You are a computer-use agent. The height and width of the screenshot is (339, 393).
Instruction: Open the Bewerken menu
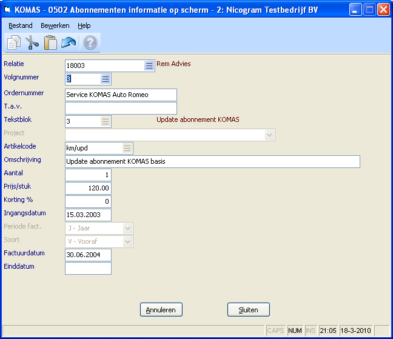click(x=55, y=25)
